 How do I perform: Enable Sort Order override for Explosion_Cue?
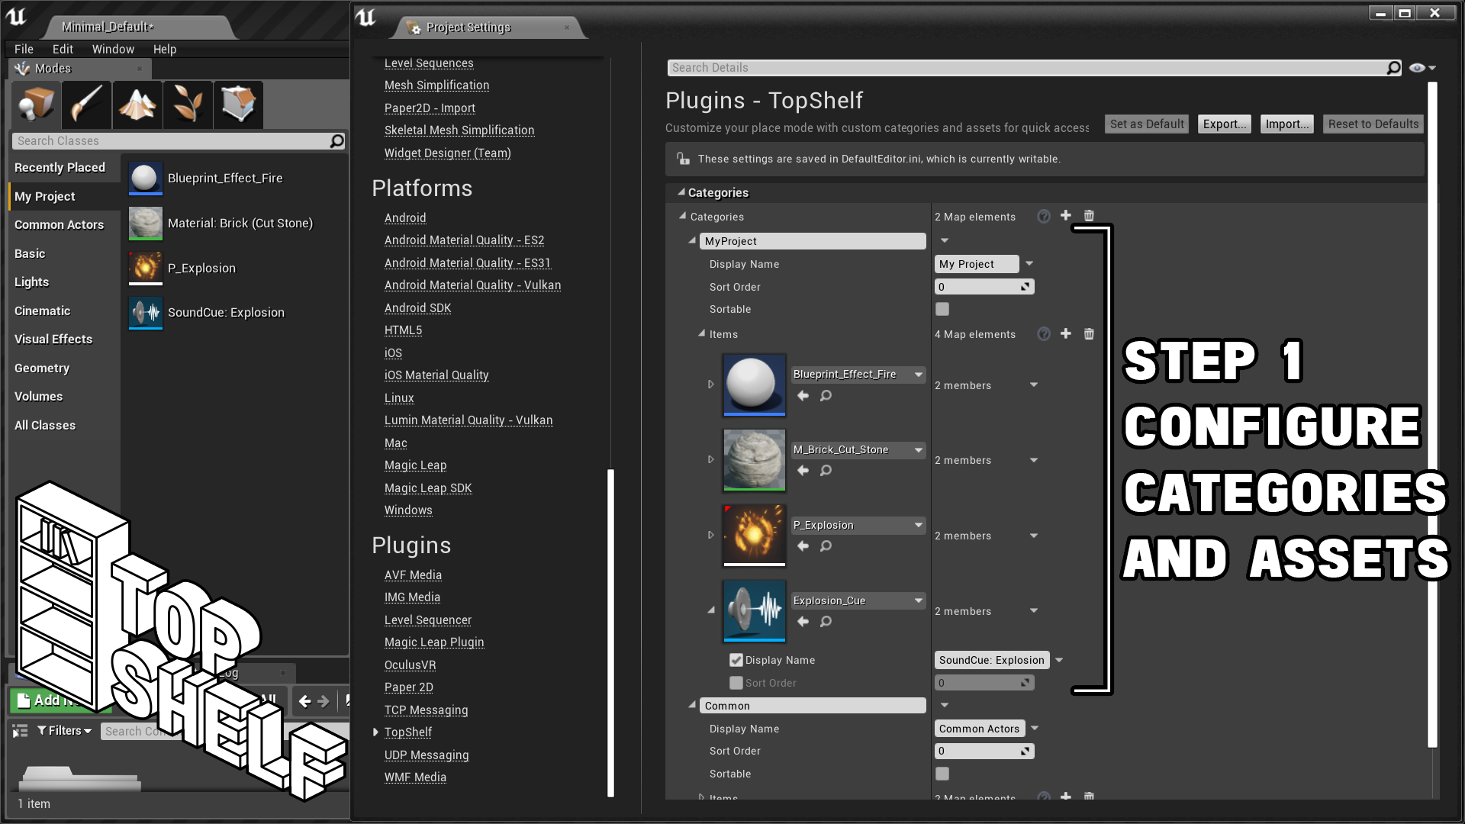pyautogui.click(x=736, y=683)
